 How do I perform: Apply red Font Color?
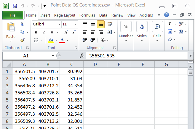(x=62, y=41)
